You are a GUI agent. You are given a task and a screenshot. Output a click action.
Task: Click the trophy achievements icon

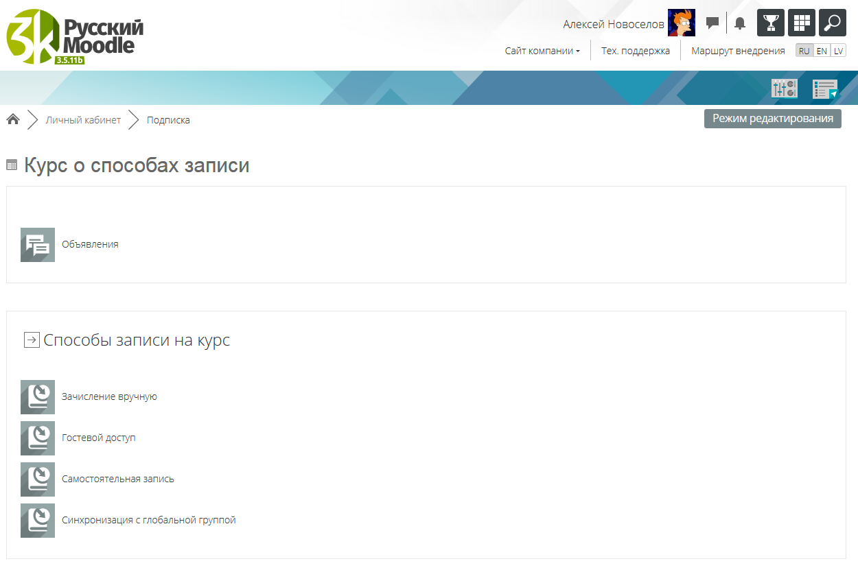click(771, 23)
